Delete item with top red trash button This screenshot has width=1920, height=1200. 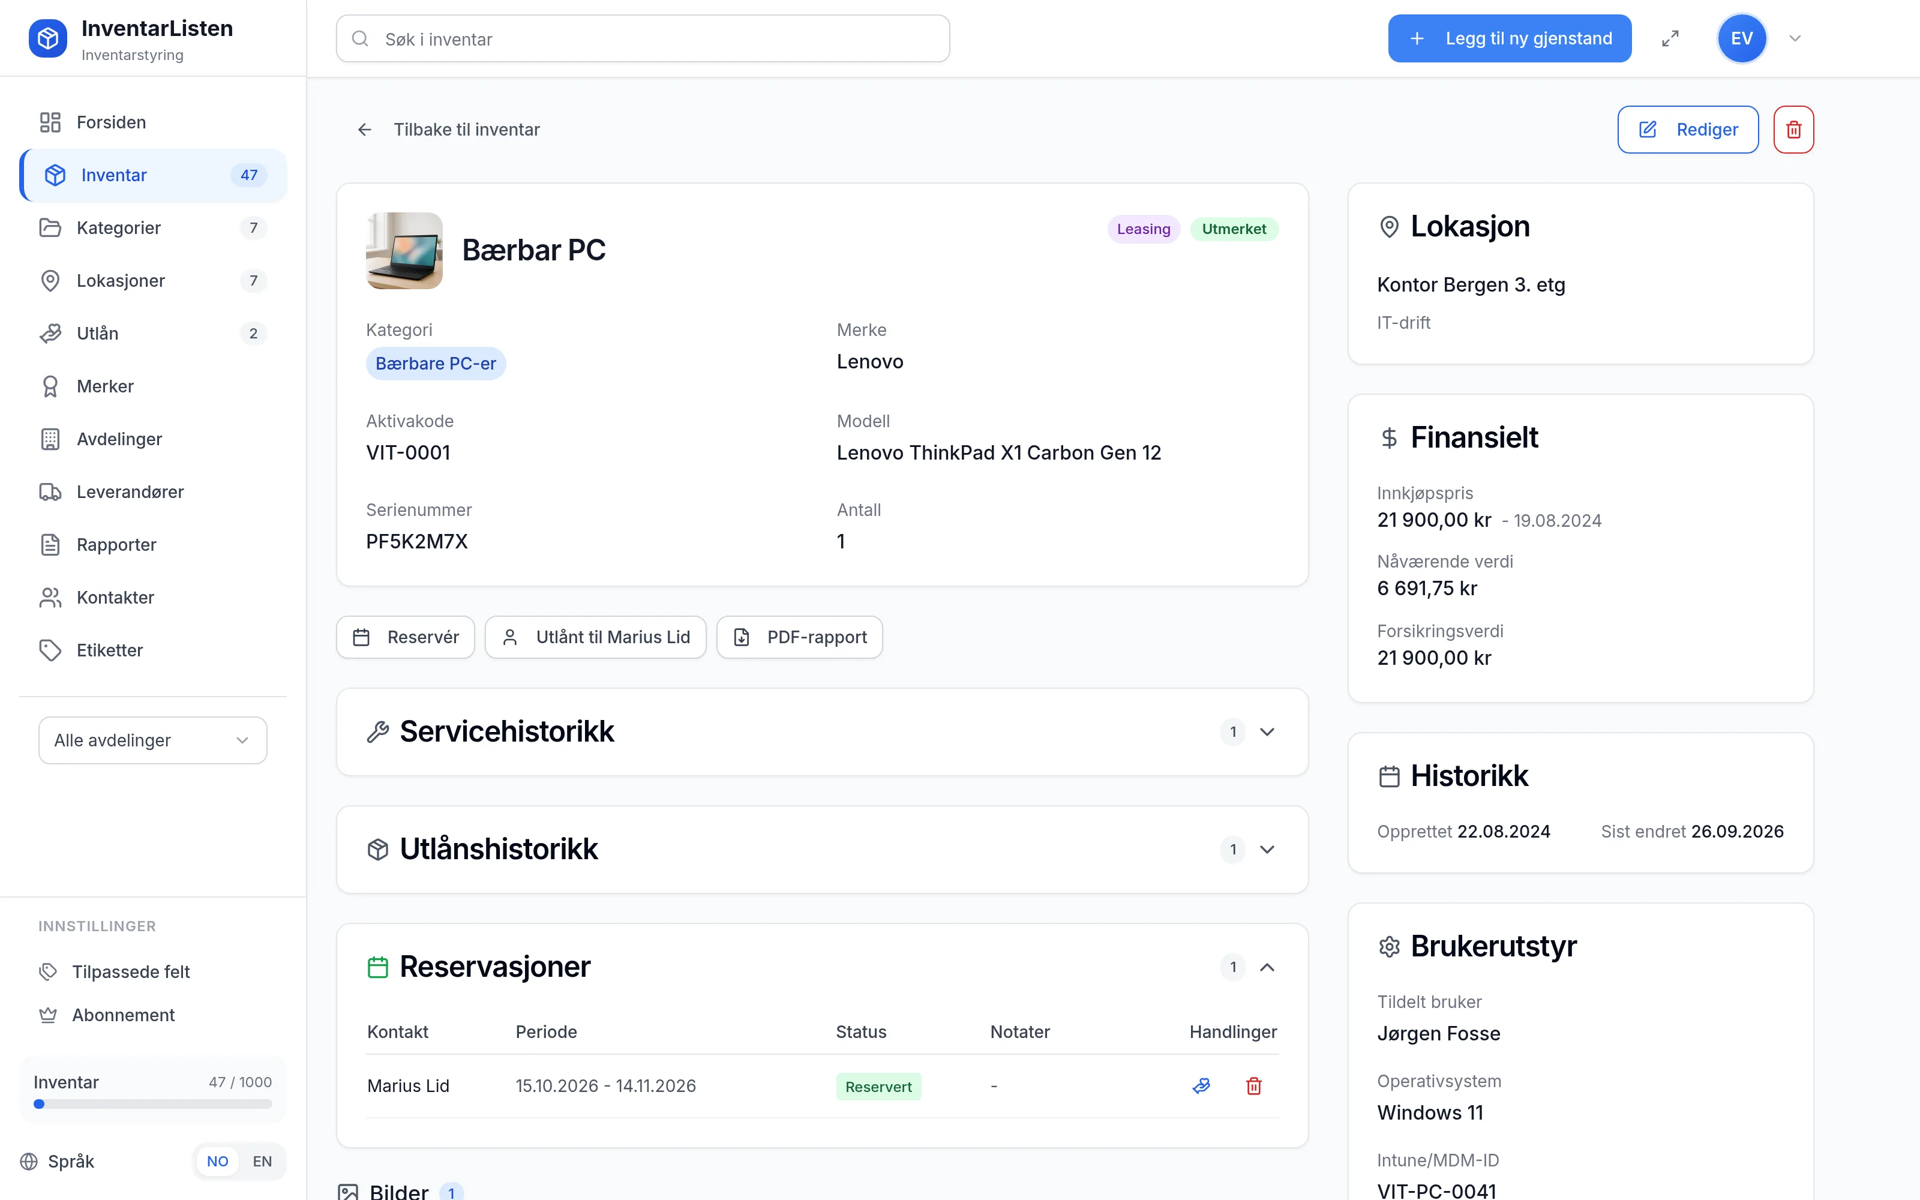click(1793, 130)
